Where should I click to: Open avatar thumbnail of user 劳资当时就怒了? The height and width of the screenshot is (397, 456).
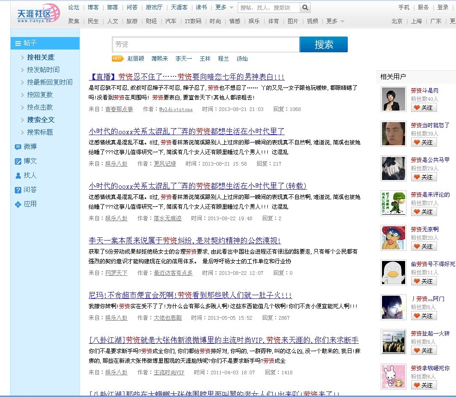tap(394, 134)
